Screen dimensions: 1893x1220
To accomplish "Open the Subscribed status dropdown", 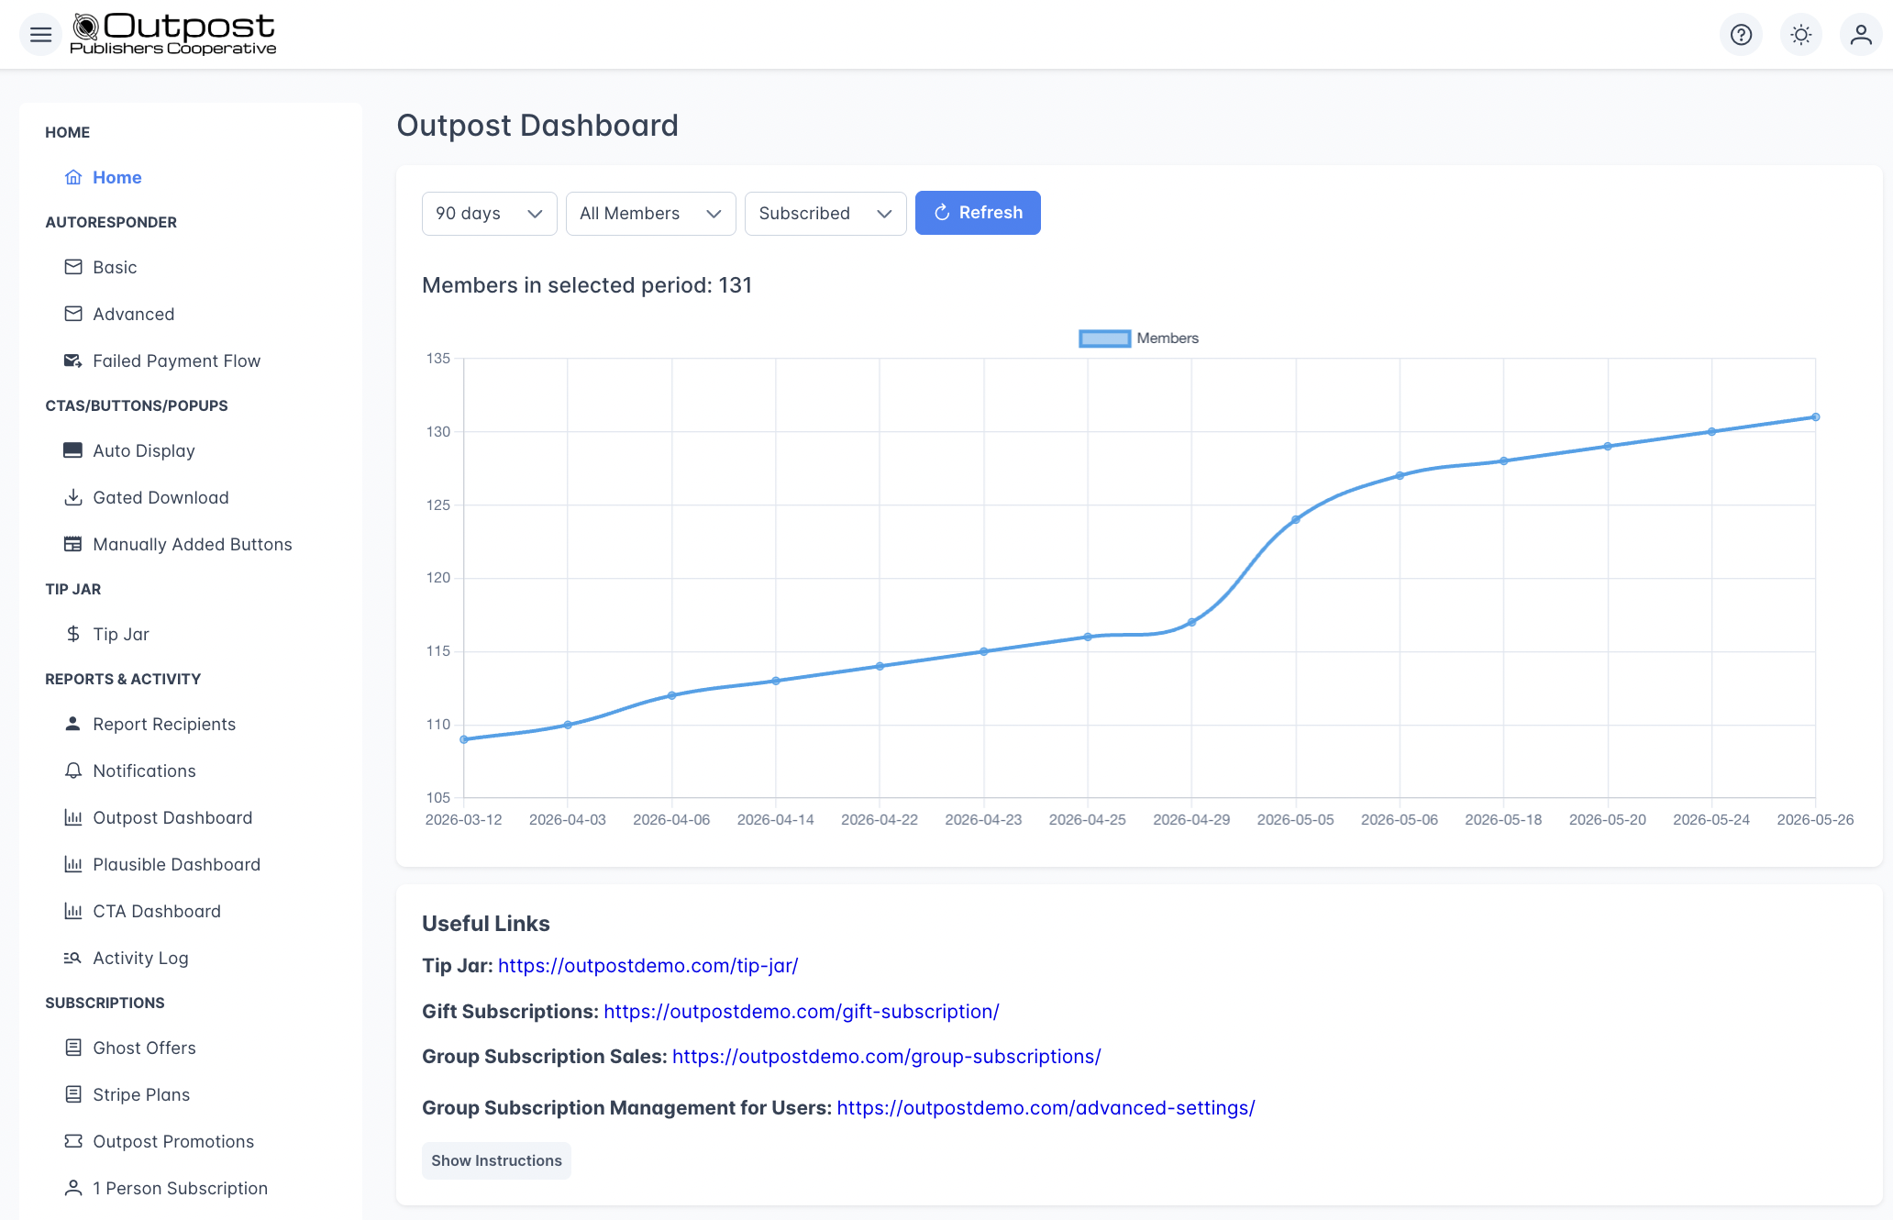I will tap(825, 214).
